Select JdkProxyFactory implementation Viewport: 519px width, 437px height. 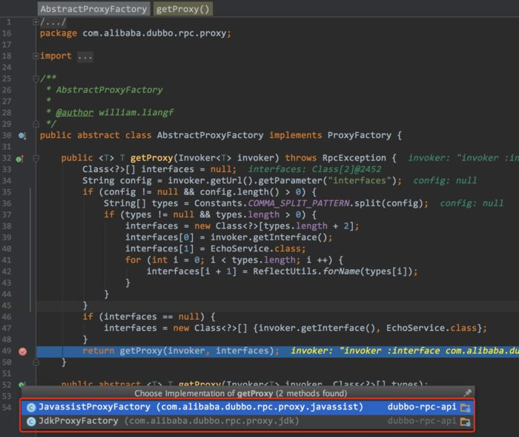click(x=247, y=421)
